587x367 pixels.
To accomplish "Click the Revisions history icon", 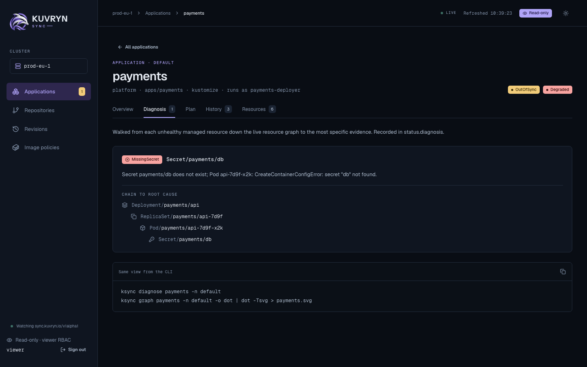I will tap(16, 129).
